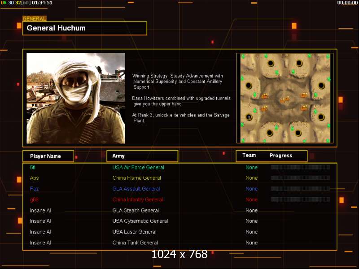The width and height of the screenshot is (359, 269).
Task: Select the top-right corner supply cash icon on map
Action: coord(328,56)
